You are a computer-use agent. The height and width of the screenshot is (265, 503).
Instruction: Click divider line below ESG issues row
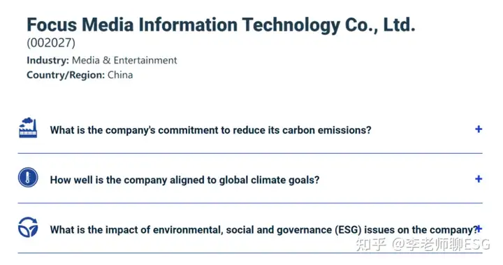(x=250, y=253)
